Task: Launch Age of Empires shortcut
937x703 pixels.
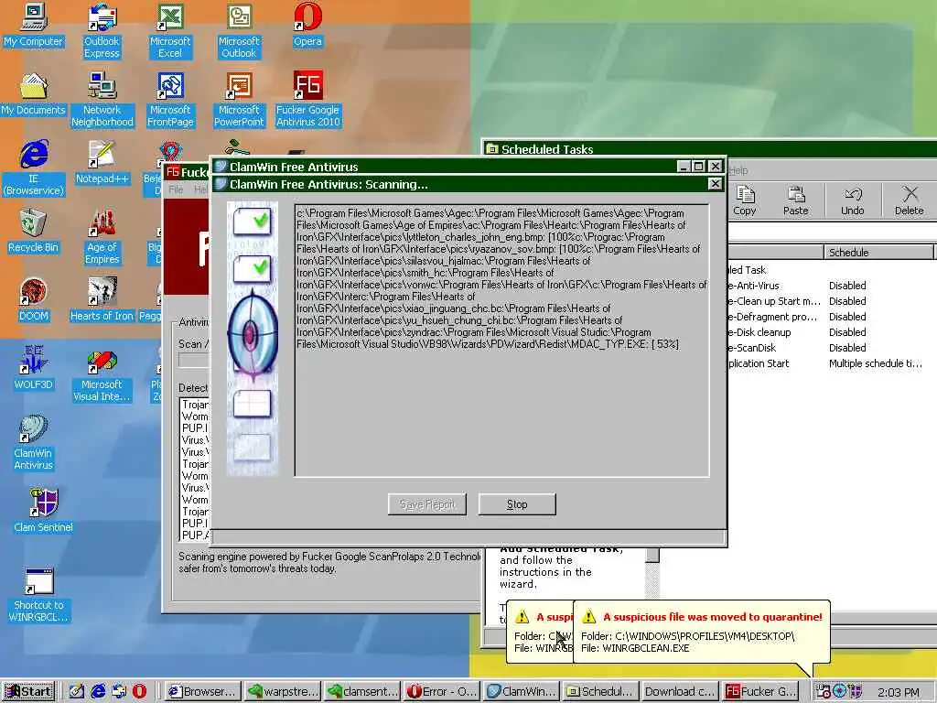Action: pos(102,236)
